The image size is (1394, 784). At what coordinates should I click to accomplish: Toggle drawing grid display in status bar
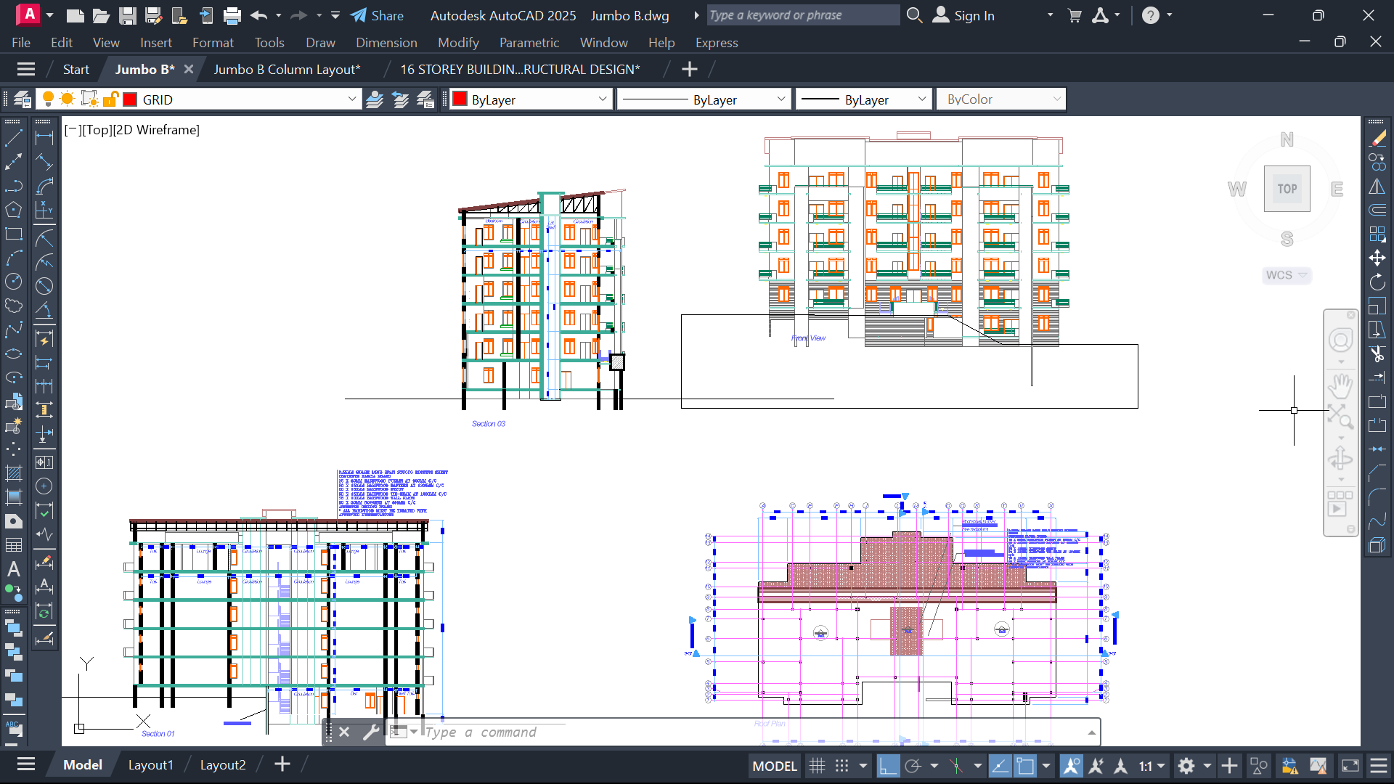click(x=817, y=766)
